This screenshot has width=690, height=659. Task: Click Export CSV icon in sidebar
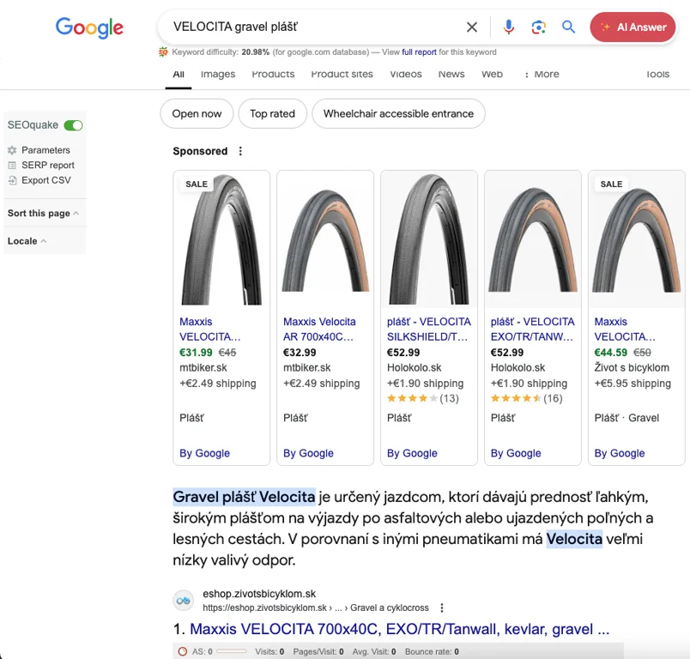point(12,180)
